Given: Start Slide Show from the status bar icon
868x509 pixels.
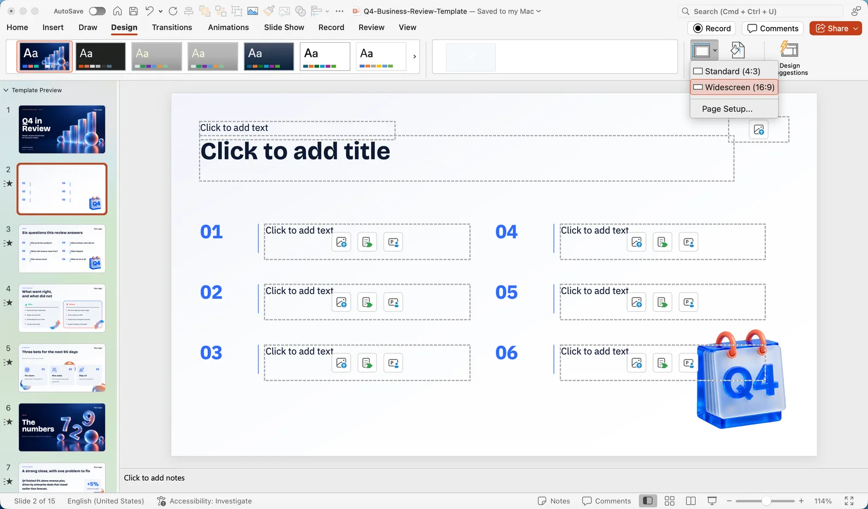Looking at the screenshot, I should click(712, 501).
